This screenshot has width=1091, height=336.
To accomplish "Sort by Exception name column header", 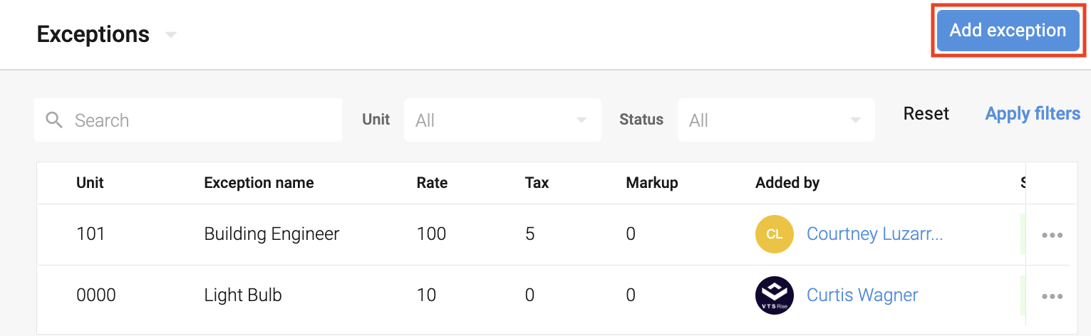I will [x=259, y=183].
